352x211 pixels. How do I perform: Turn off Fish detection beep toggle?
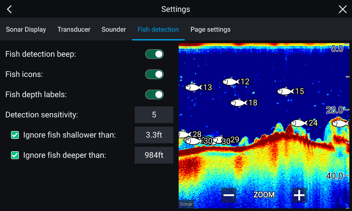pyautogui.click(x=154, y=54)
